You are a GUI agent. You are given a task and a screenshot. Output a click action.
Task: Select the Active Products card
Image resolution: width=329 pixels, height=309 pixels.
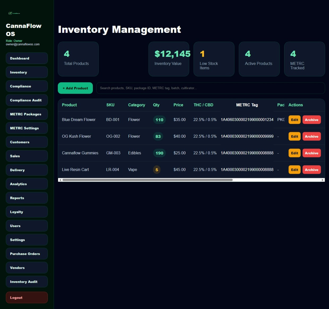point(259,59)
